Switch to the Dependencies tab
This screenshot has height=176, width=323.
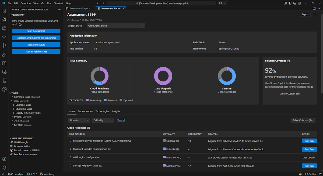point(85,111)
